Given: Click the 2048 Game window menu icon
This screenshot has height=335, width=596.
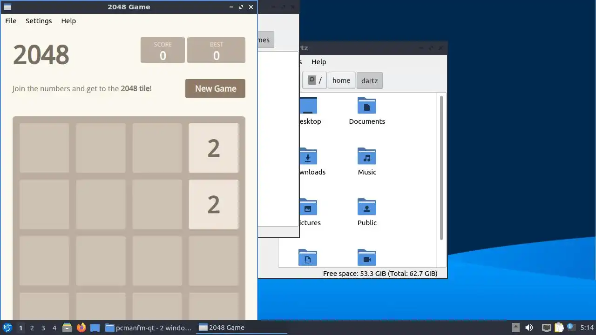Looking at the screenshot, I should [x=7, y=7].
